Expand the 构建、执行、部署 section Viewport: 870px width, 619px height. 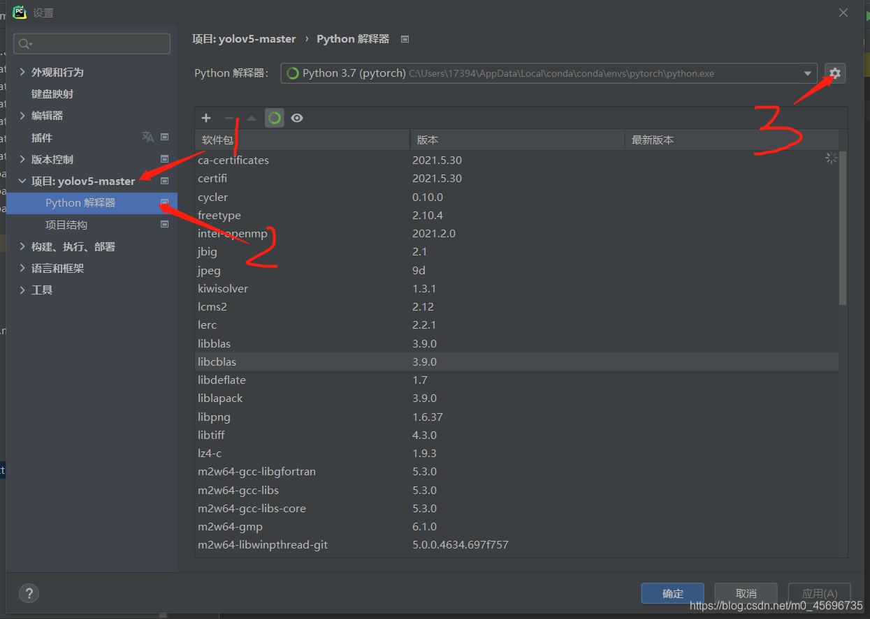click(x=22, y=246)
